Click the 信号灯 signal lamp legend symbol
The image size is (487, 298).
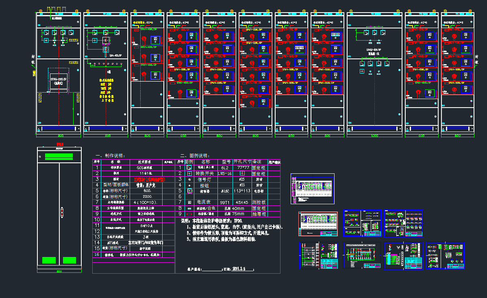(x=189, y=179)
